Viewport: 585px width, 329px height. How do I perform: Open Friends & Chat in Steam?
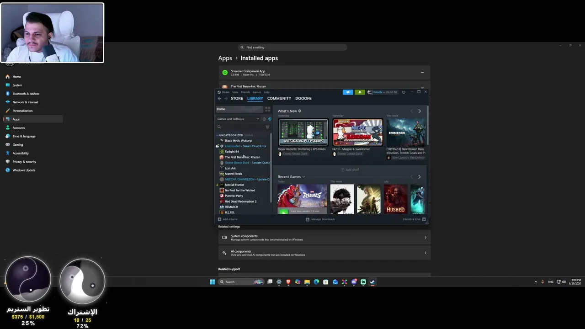tap(415, 219)
